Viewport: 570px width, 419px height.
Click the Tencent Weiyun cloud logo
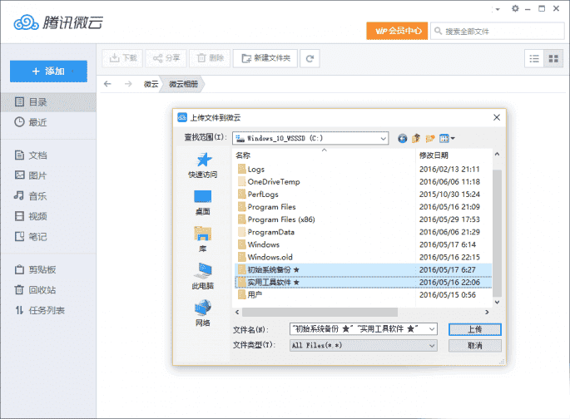click(26, 23)
